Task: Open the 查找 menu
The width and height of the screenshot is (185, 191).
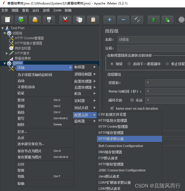Action: point(25,10)
